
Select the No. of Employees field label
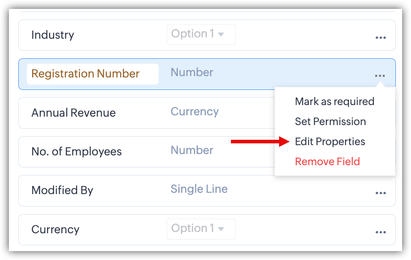pos(76,152)
